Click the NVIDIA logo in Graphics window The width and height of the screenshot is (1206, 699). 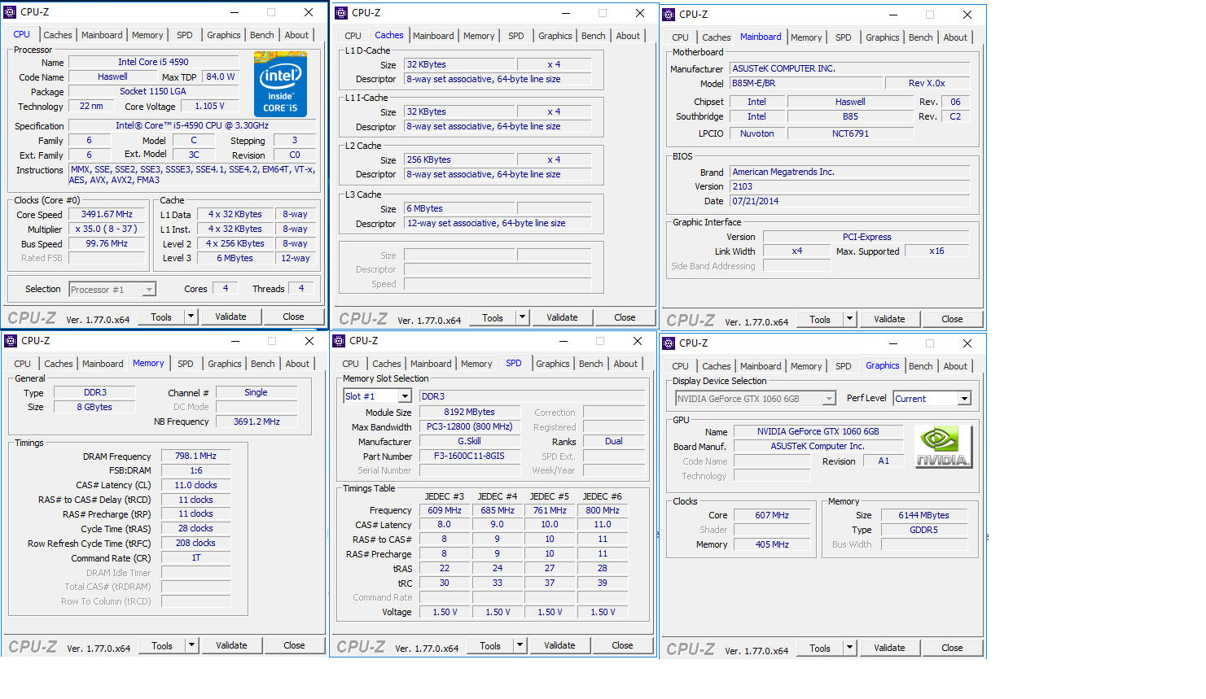tap(943, 447)
